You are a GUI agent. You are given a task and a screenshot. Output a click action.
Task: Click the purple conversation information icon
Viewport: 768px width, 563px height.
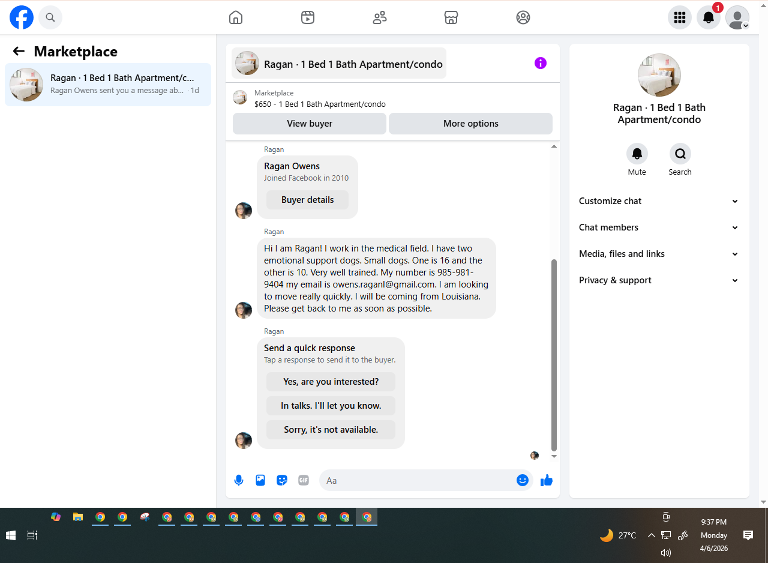[x=541, y=63]
